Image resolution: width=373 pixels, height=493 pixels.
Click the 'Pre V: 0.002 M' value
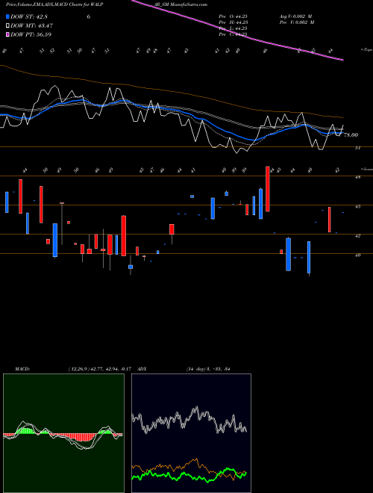click(297, 22)
